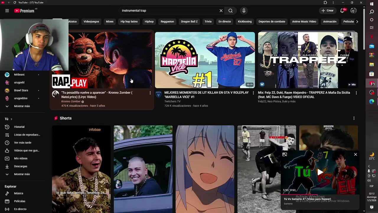Open Kronno Zomber channel avatar
Image resolution: width=378 pixels, height=213 pixels.
(56, 94)
